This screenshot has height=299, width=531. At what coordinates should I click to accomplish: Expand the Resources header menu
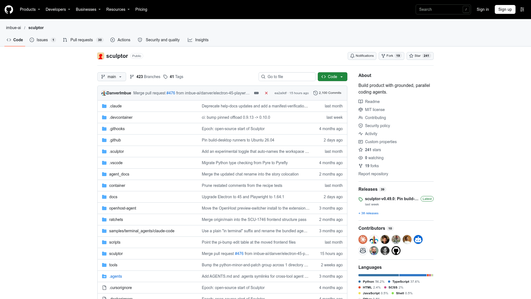point(118,9)
